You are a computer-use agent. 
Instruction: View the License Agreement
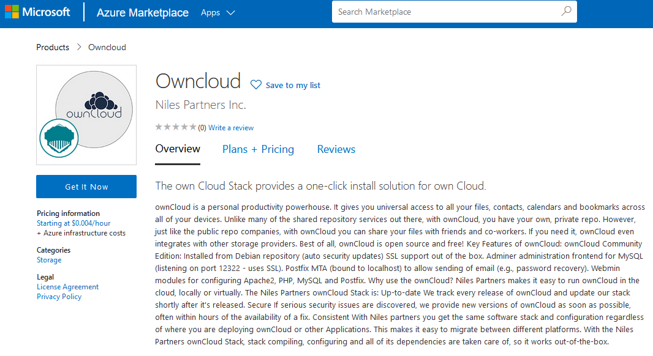coord(67,287)
